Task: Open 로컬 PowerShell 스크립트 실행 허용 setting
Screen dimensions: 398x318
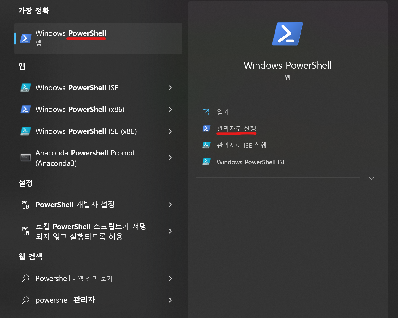Action: 98,231
